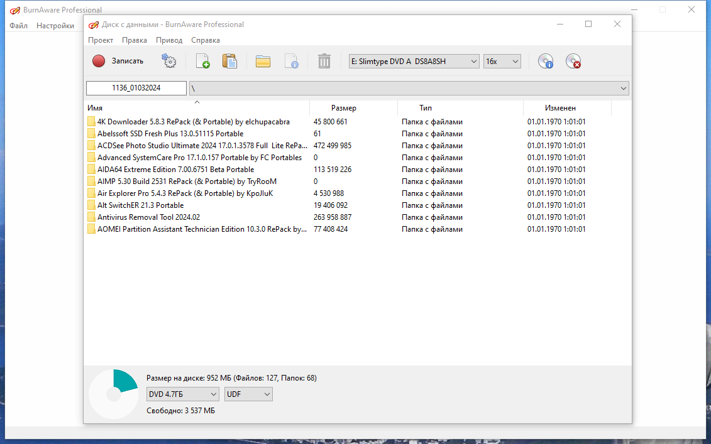Click folder icon beside AIDA64 Extreme Edition row
Image resolution: width=711 pixels, height=444 pixels.
pyautogui.click(x=91, y=170)
